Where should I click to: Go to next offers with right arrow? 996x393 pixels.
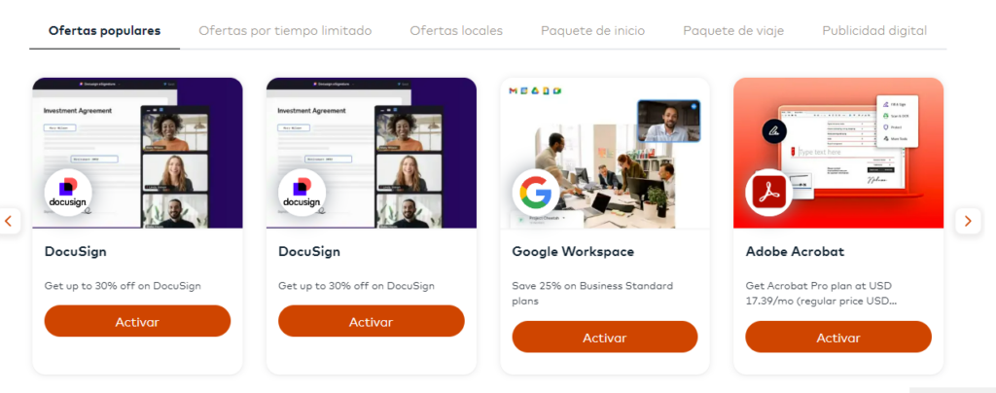(x=968, y=221)
